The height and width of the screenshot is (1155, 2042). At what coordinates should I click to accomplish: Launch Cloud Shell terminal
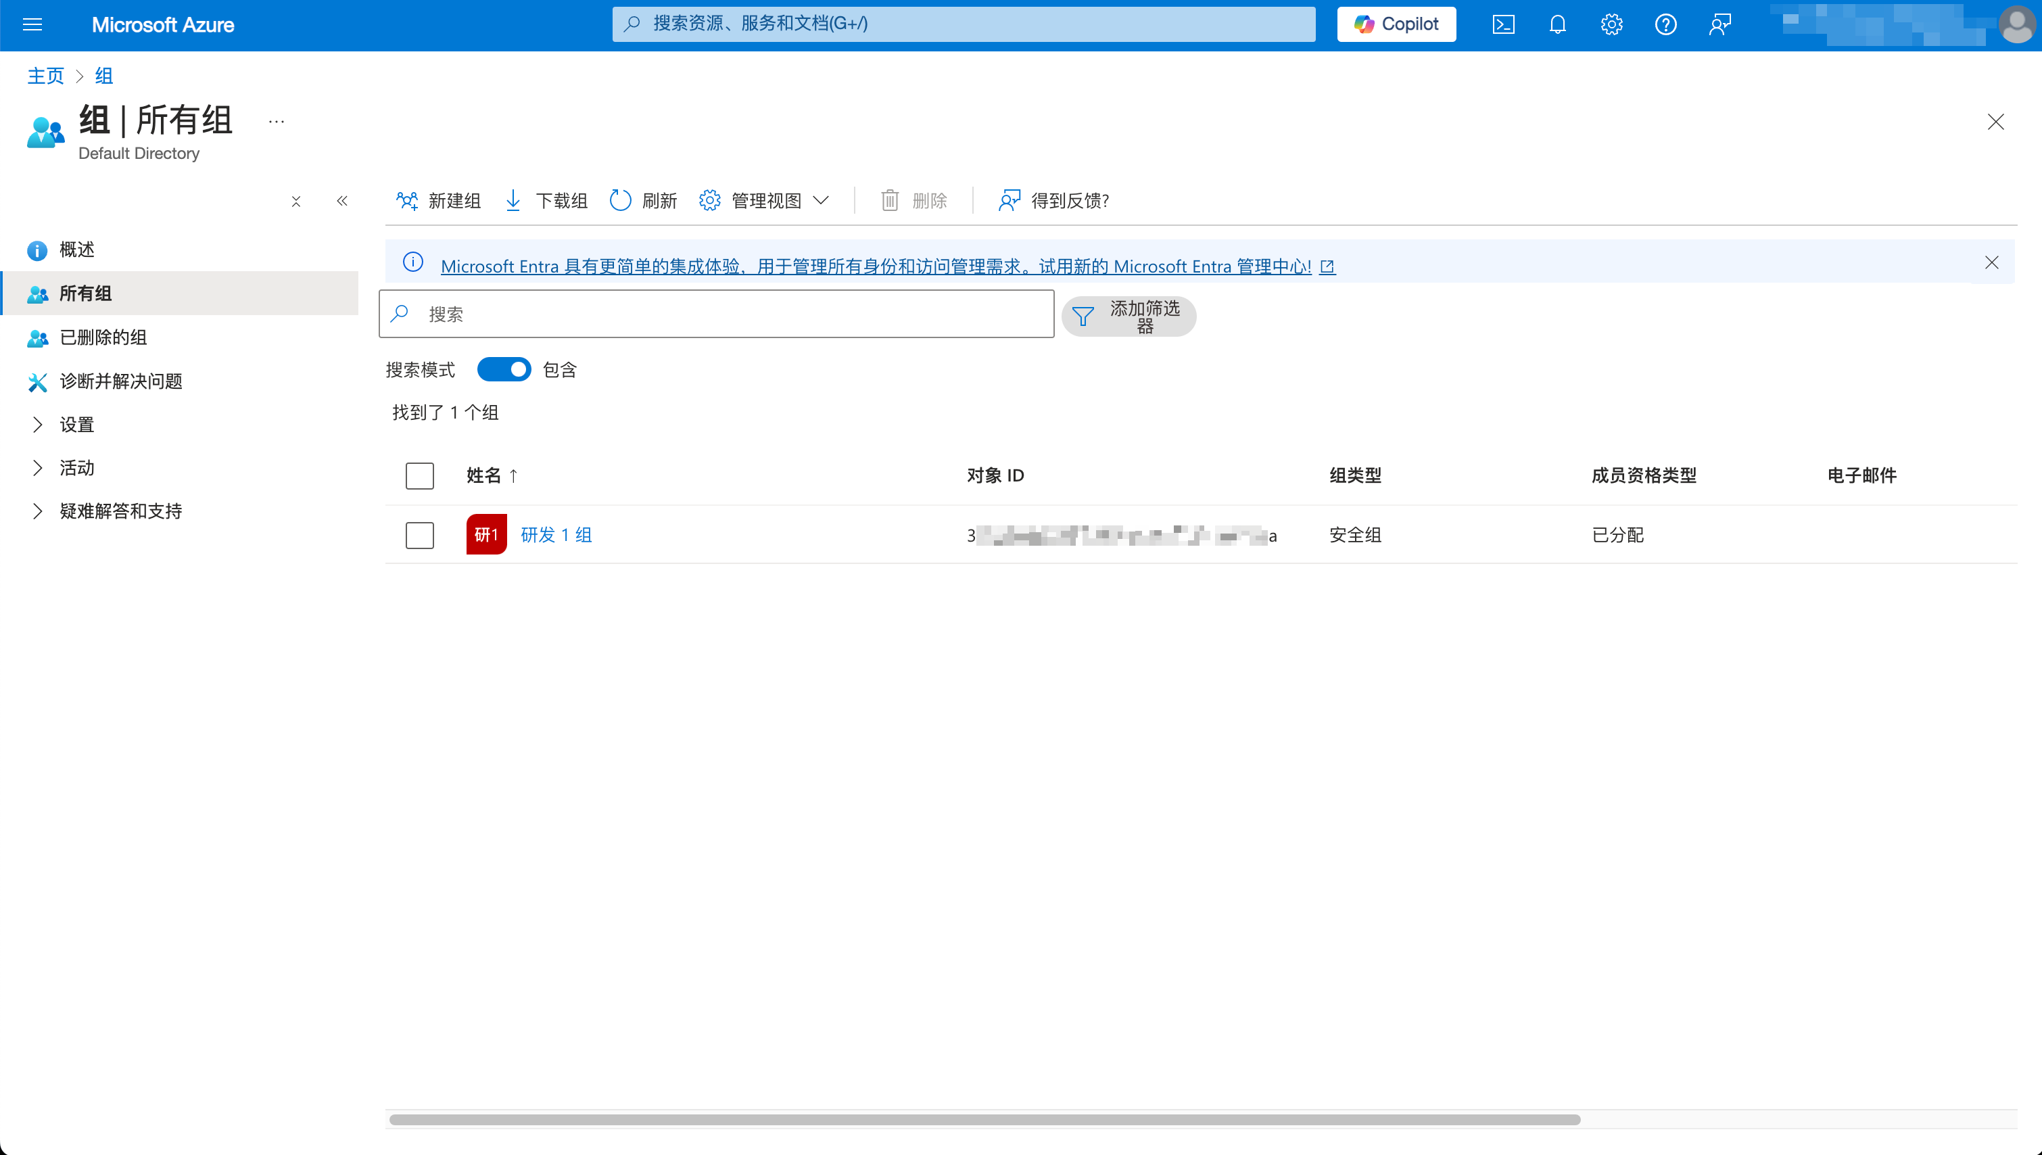pyautogui.click(x=1502, y=24)
